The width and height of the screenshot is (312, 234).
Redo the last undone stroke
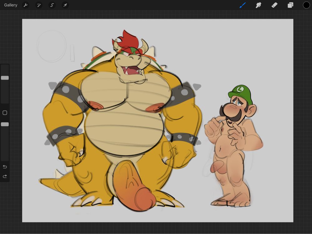5,176
